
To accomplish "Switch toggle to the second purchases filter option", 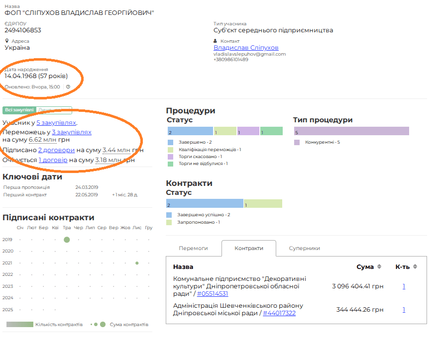I will click(x=54, y=110).
